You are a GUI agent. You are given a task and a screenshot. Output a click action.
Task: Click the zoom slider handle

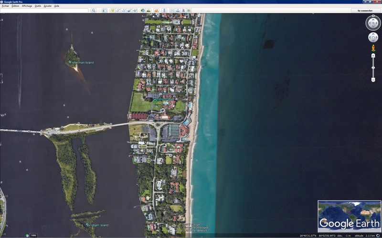tap(373, 68)
